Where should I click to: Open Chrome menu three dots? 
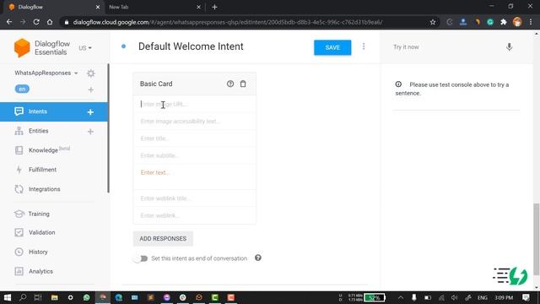(x=531, y=22)
